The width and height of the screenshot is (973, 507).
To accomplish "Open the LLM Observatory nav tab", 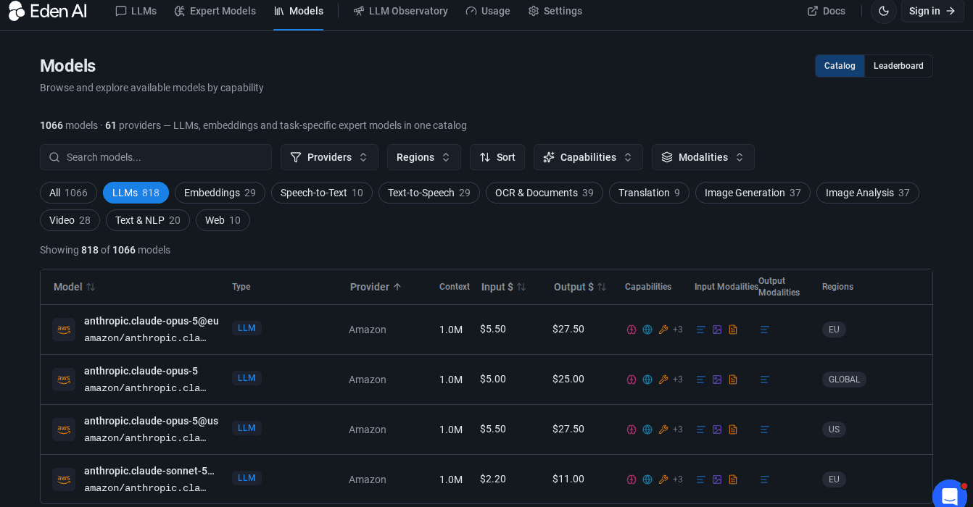I will (400, 11).
